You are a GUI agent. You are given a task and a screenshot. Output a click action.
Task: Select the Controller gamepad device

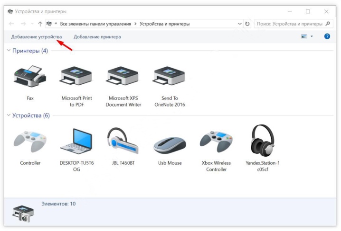(x=30, y=141)
